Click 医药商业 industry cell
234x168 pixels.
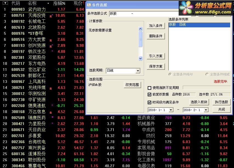click(146, 118)
